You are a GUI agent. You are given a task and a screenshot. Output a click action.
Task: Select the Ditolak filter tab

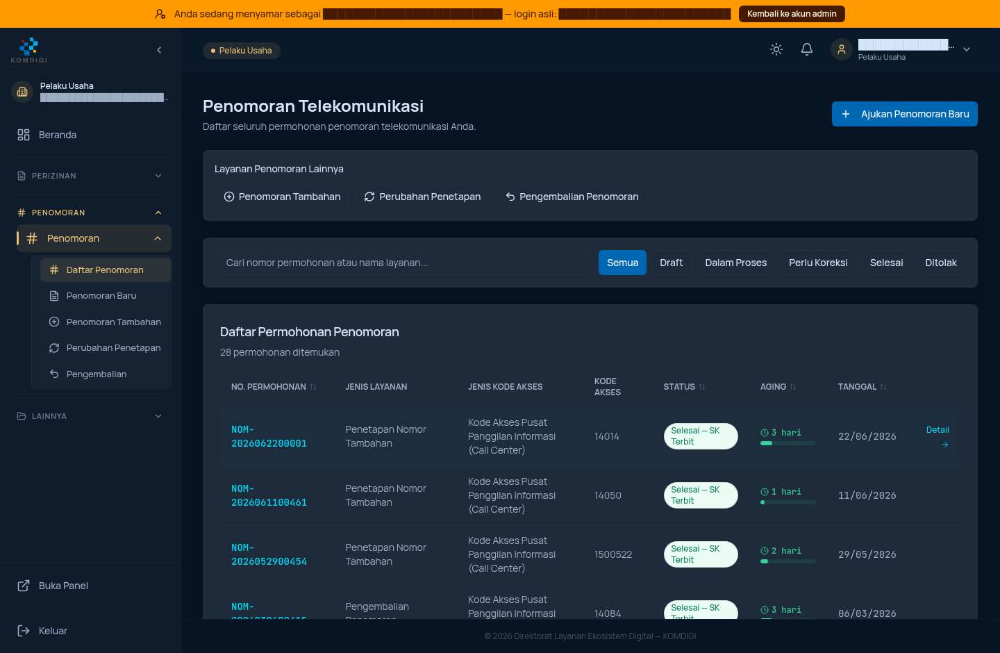pyautogui.click(x=941, y=263)
